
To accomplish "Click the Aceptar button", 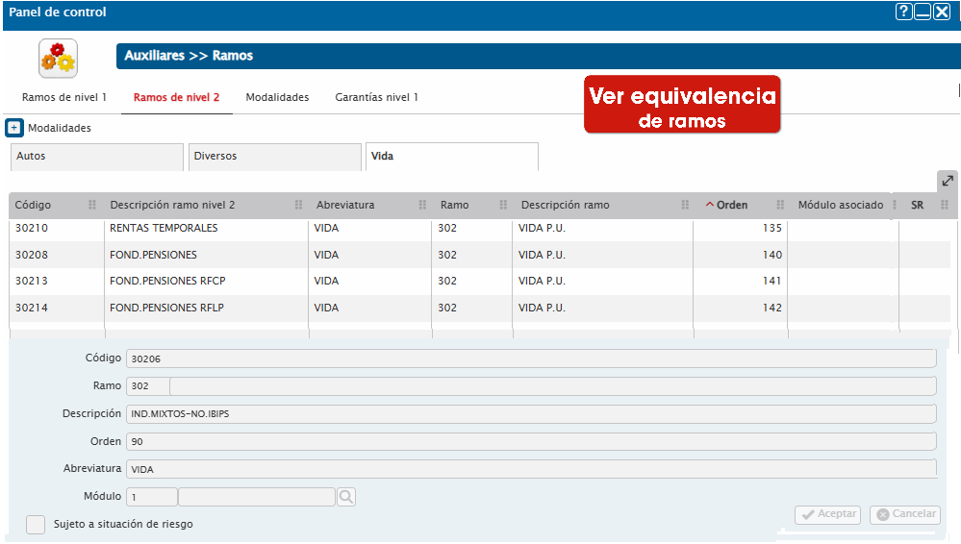I will click(827, 514).
